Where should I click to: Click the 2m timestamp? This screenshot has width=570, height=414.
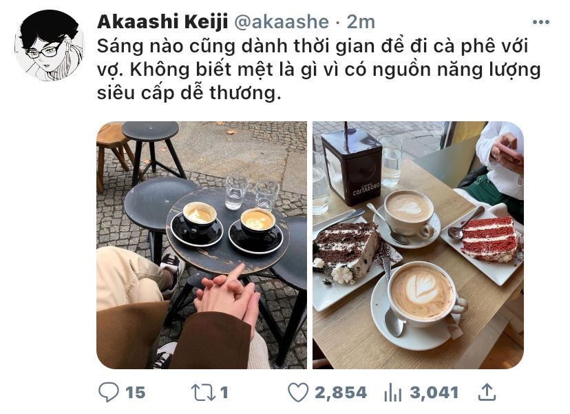point(361,22)
